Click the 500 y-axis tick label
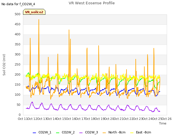Image resolution: width=184 pixels, height=138 pixels. click(18, 14)
